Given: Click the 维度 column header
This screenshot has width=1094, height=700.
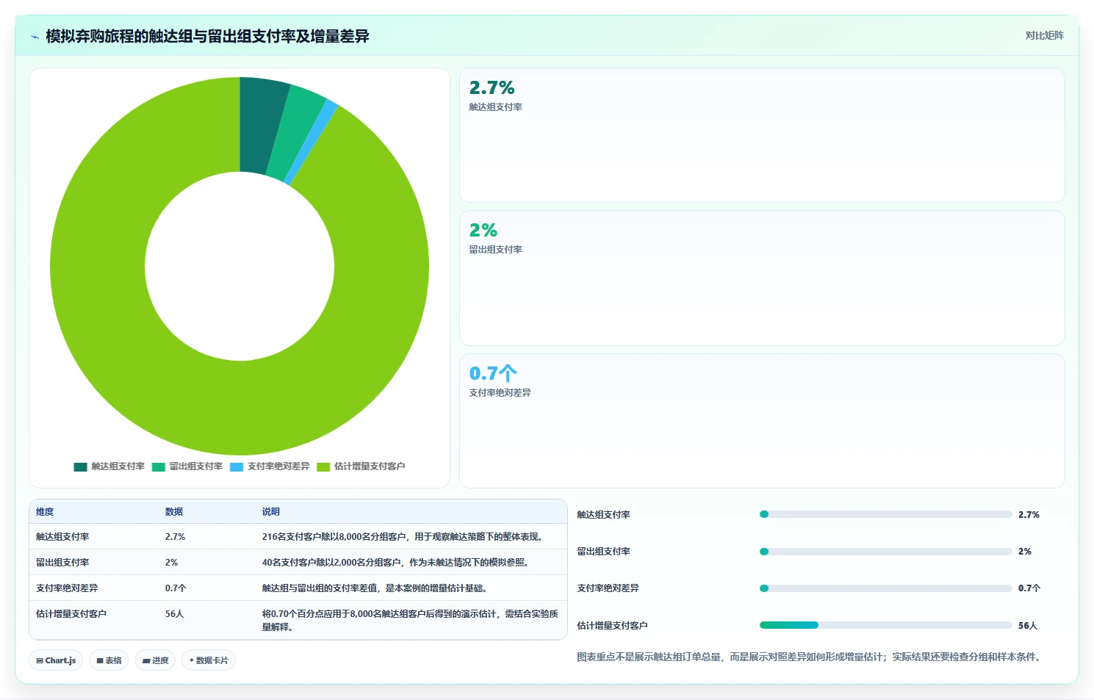Looking at the screenshot, I should [45, 512].
